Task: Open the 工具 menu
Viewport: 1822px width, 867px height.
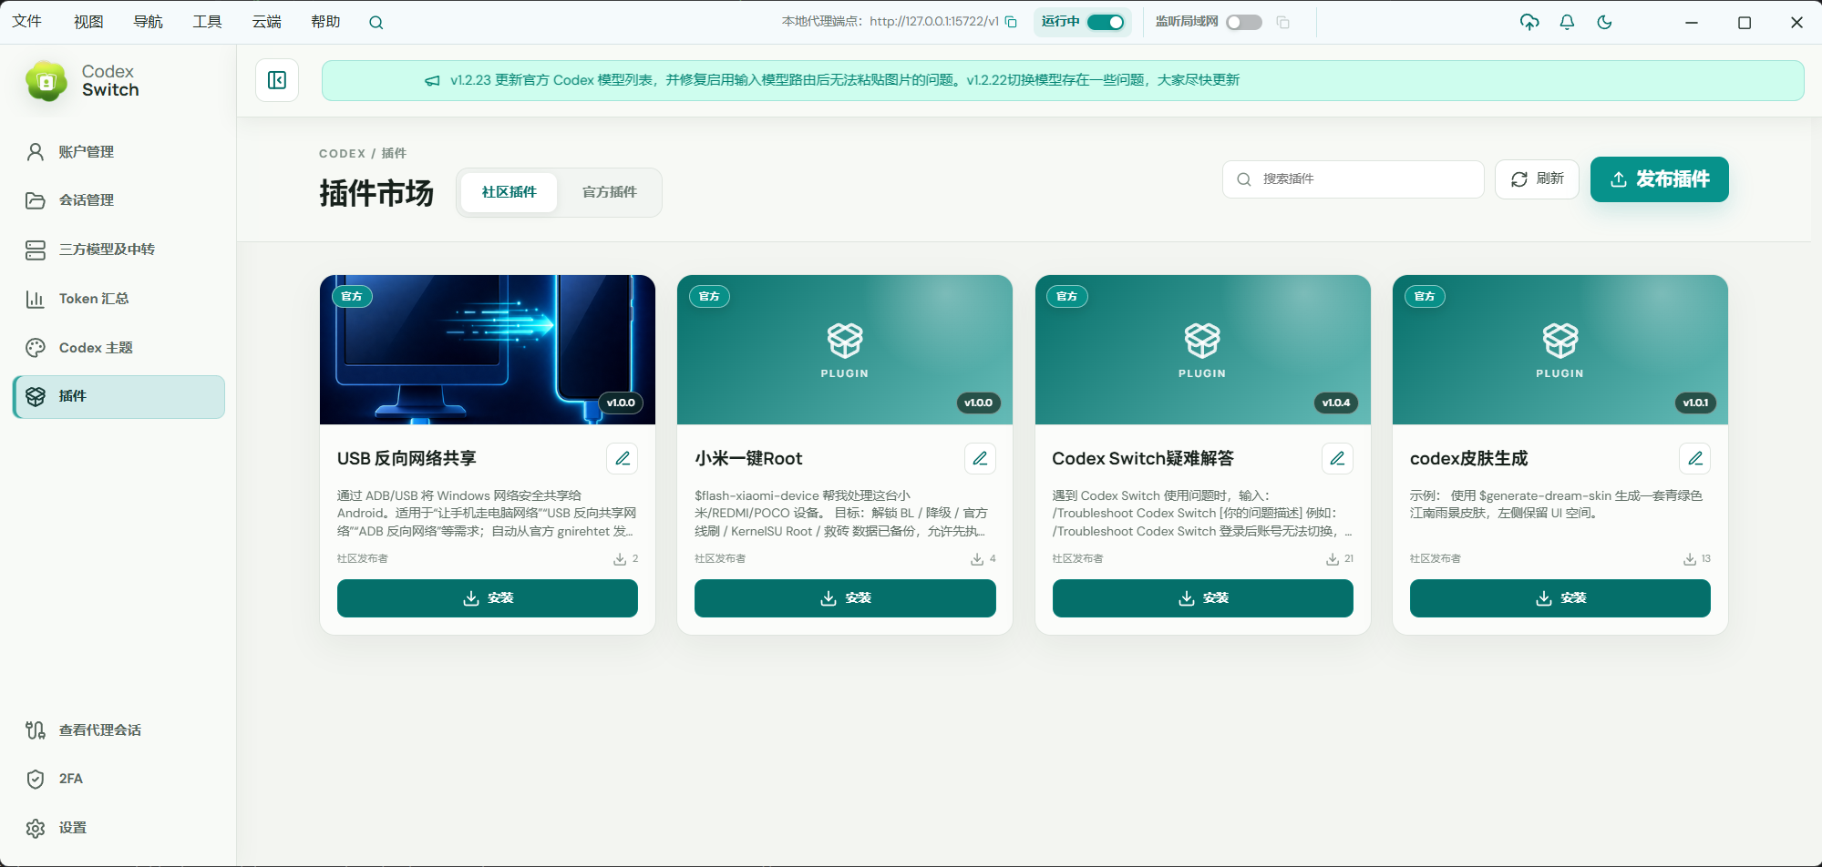Action: (x=207, y=22)
